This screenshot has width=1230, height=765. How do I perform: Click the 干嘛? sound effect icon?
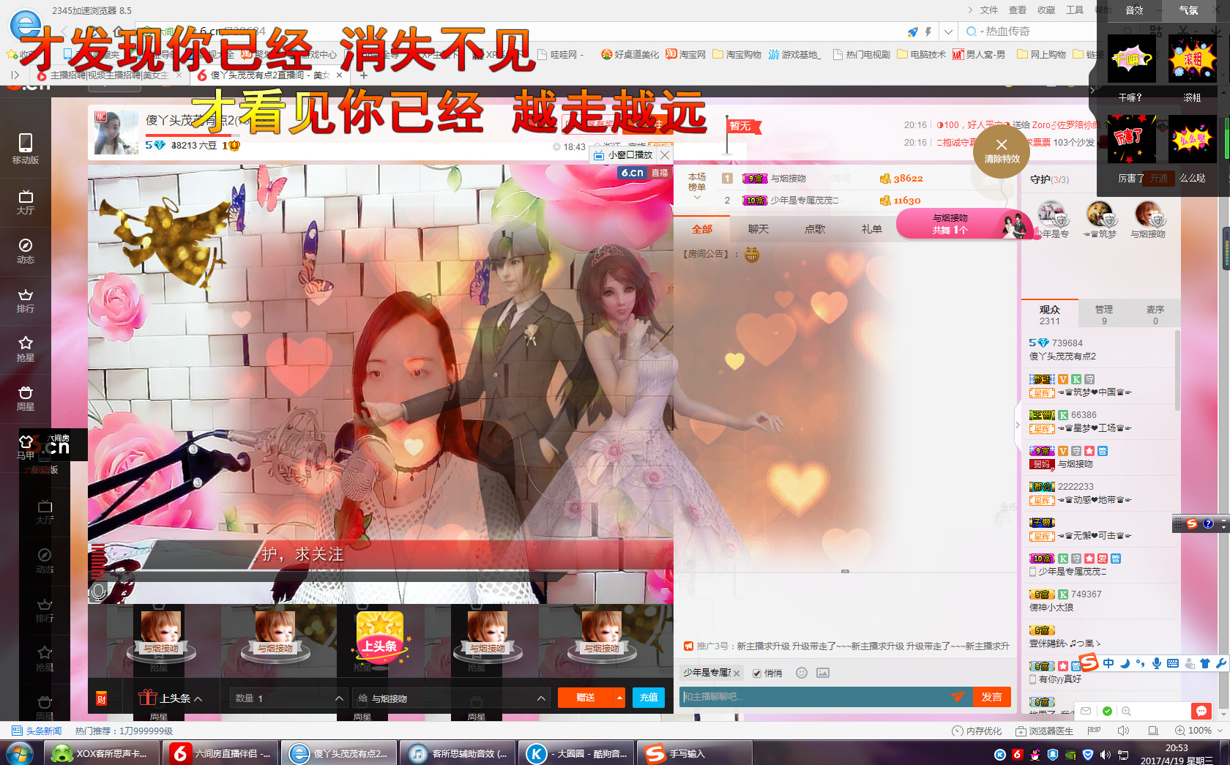coord(1131,59)
